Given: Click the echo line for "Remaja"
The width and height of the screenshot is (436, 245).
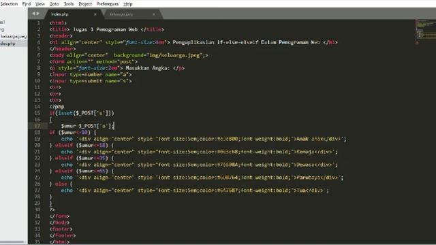Looking at the screenshot, I should (x=200, y=152).
